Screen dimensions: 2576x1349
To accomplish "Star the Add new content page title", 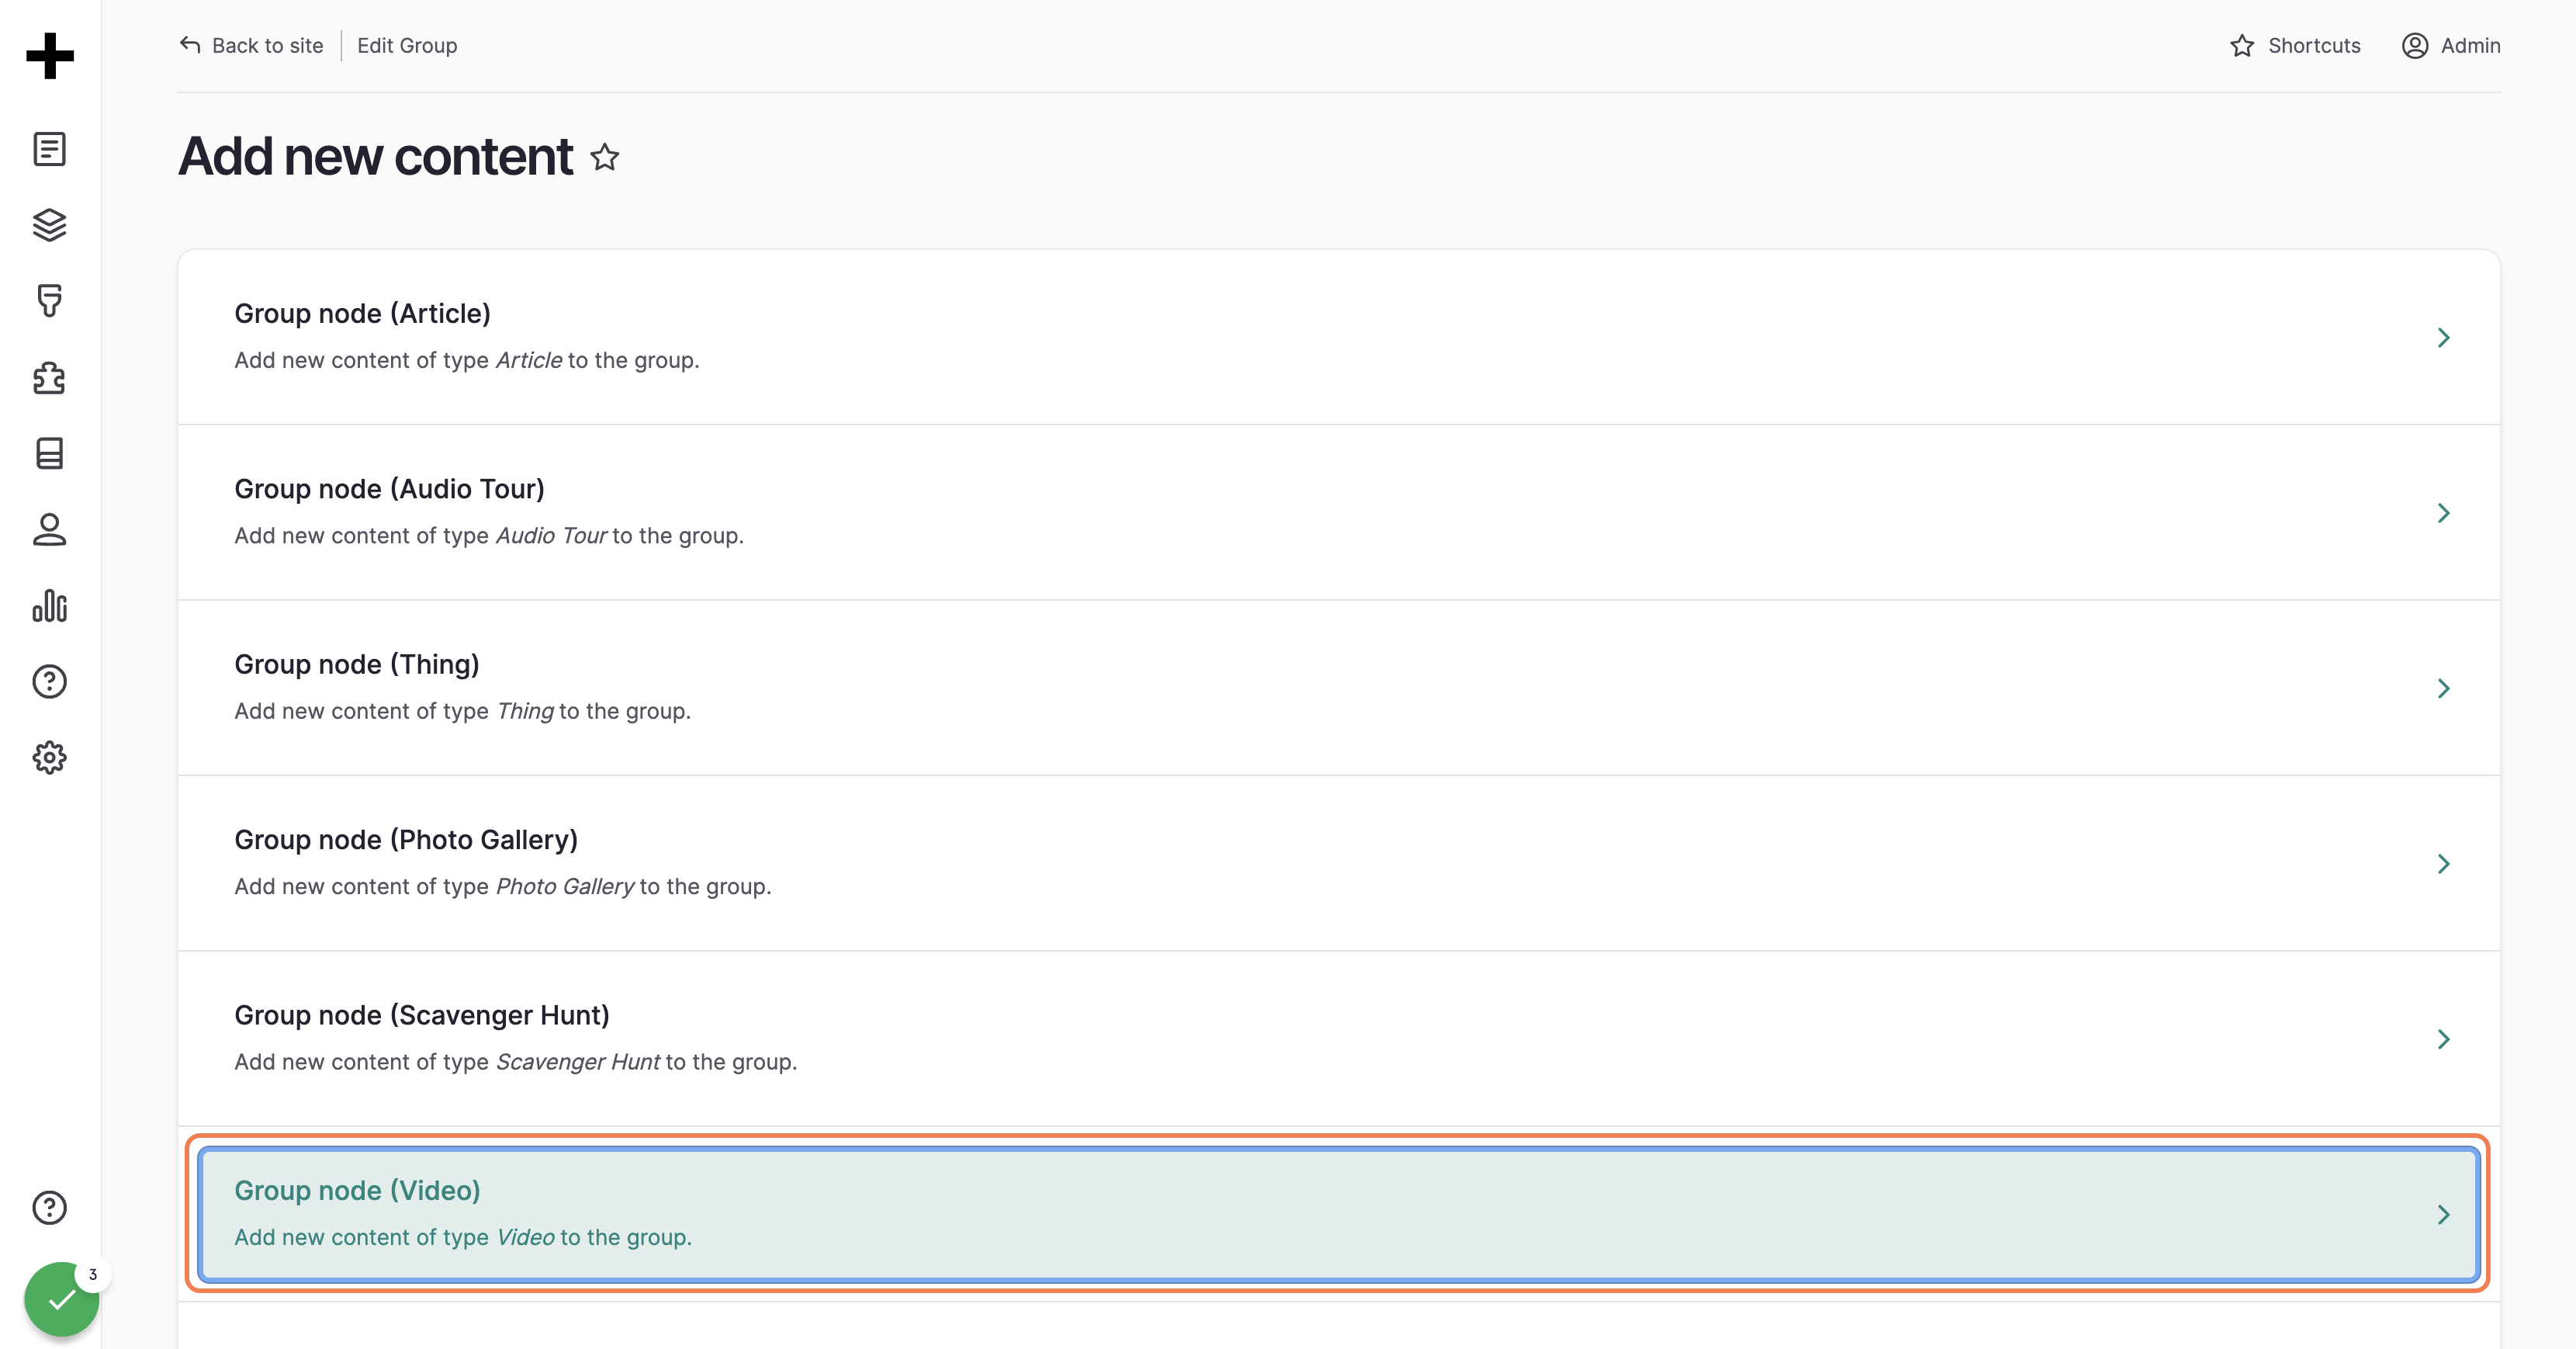I will (605, 157).
